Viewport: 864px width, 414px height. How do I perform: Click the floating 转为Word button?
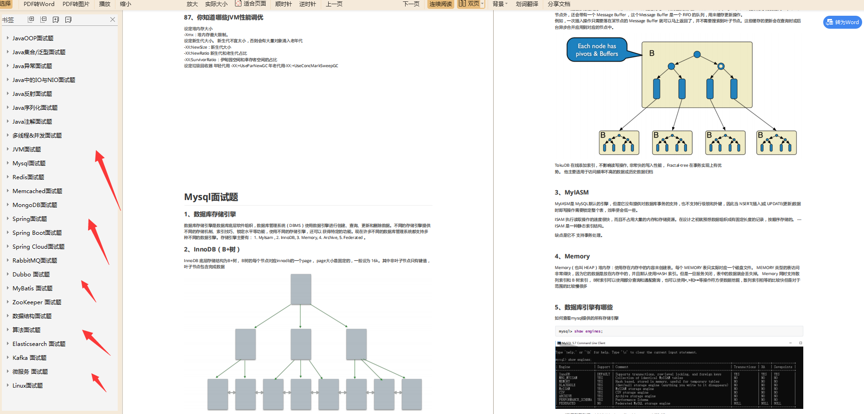[x=843, y=22]
